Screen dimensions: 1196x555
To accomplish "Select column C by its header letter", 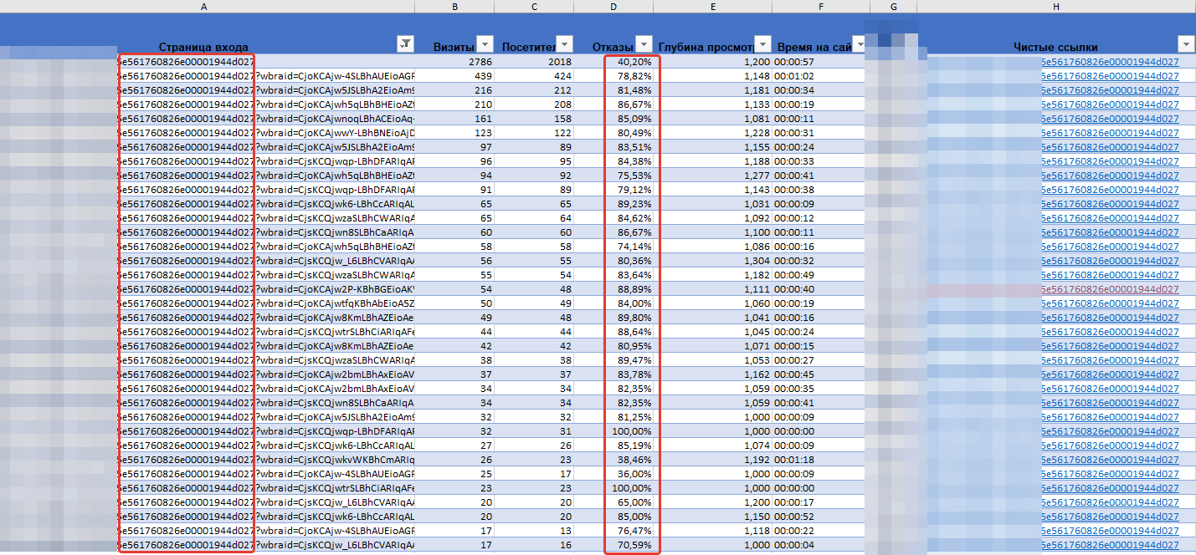I will 534,7.
